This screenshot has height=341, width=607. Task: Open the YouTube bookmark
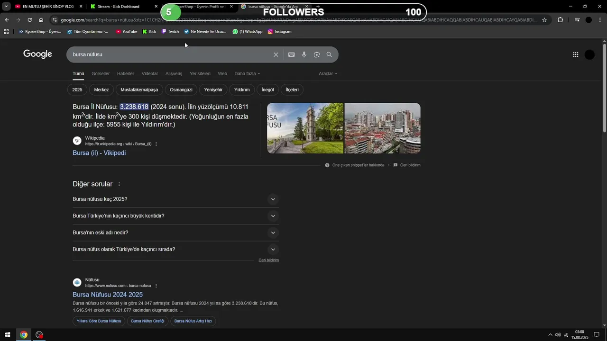[x=126, y=32]
